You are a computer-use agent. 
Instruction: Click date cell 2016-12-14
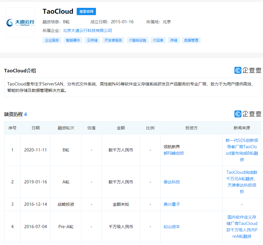[35, 204]
